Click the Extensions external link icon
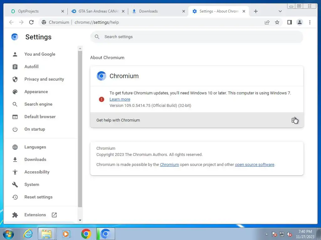321x240 pixels. 54,215
